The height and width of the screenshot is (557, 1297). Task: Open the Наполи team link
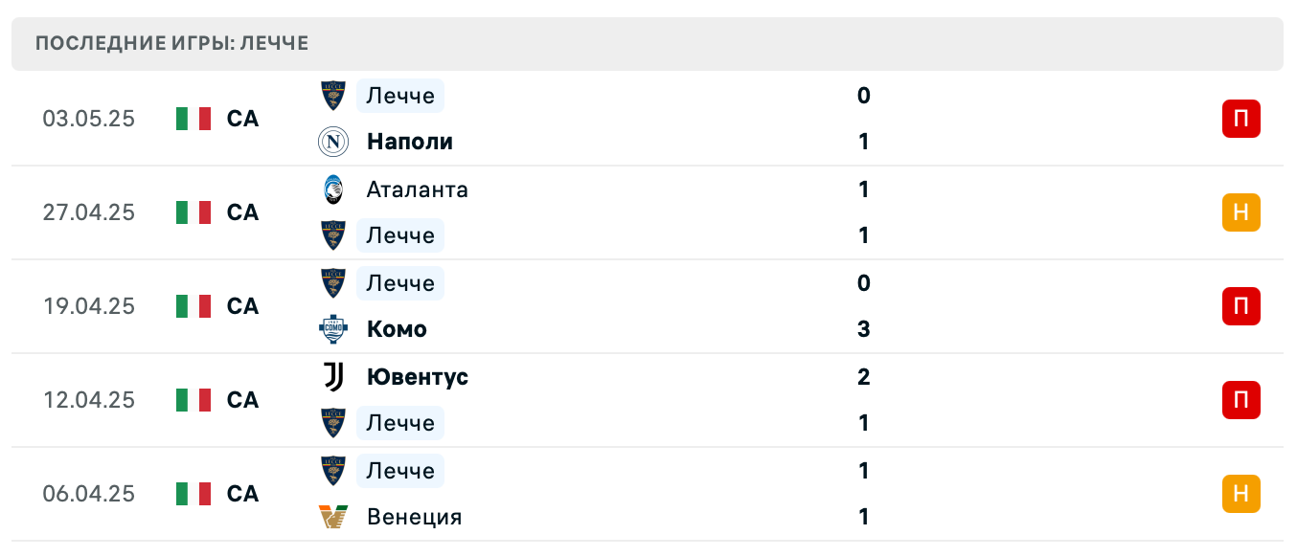click(x=409, y=142)
